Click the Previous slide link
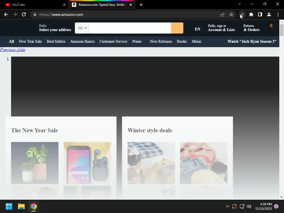This screenshot has width=284, height=213. [x=13, y=50]
